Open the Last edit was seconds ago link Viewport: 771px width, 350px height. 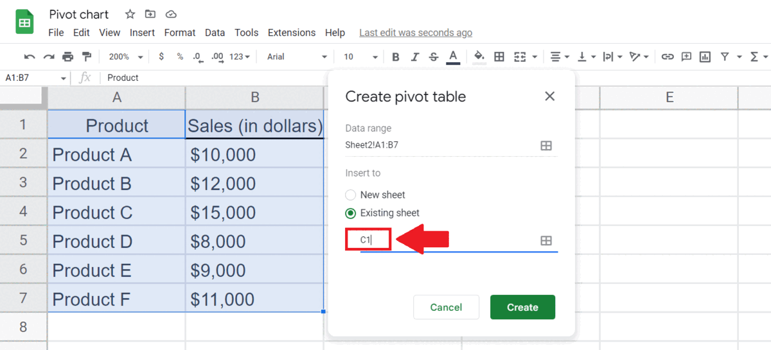(x=416, y=33)
